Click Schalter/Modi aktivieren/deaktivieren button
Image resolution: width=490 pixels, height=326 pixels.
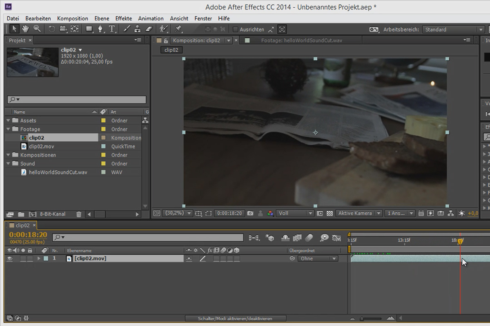click(236, 318)
